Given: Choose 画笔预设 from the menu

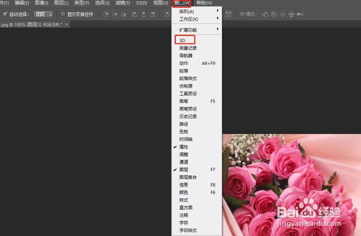Looking at the screenshot, I should 197,109.
